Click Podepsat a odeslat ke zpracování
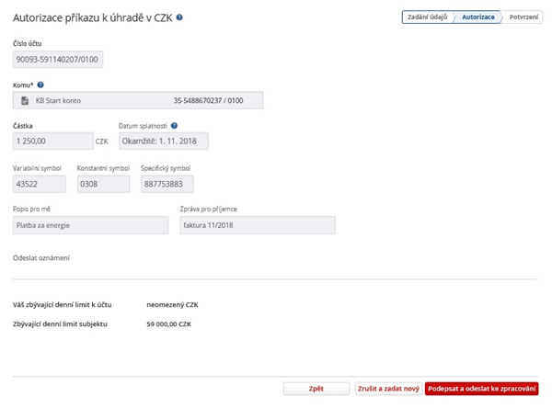The image size is (552, 408). click(x=481, y=389)
